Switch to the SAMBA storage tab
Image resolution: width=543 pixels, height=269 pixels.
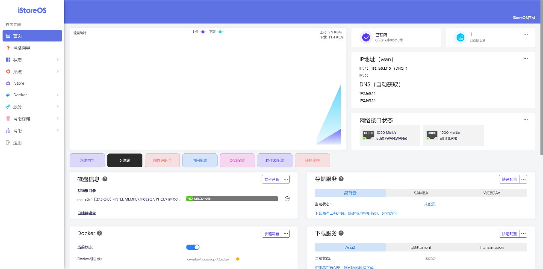coord(421,193)
